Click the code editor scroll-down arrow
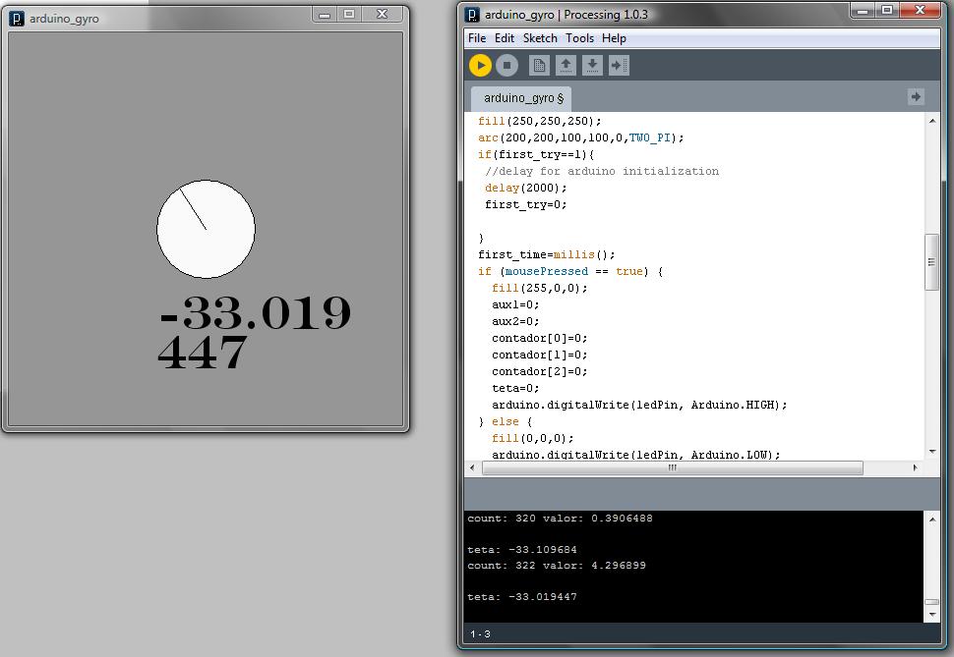 tap(932, 452)
